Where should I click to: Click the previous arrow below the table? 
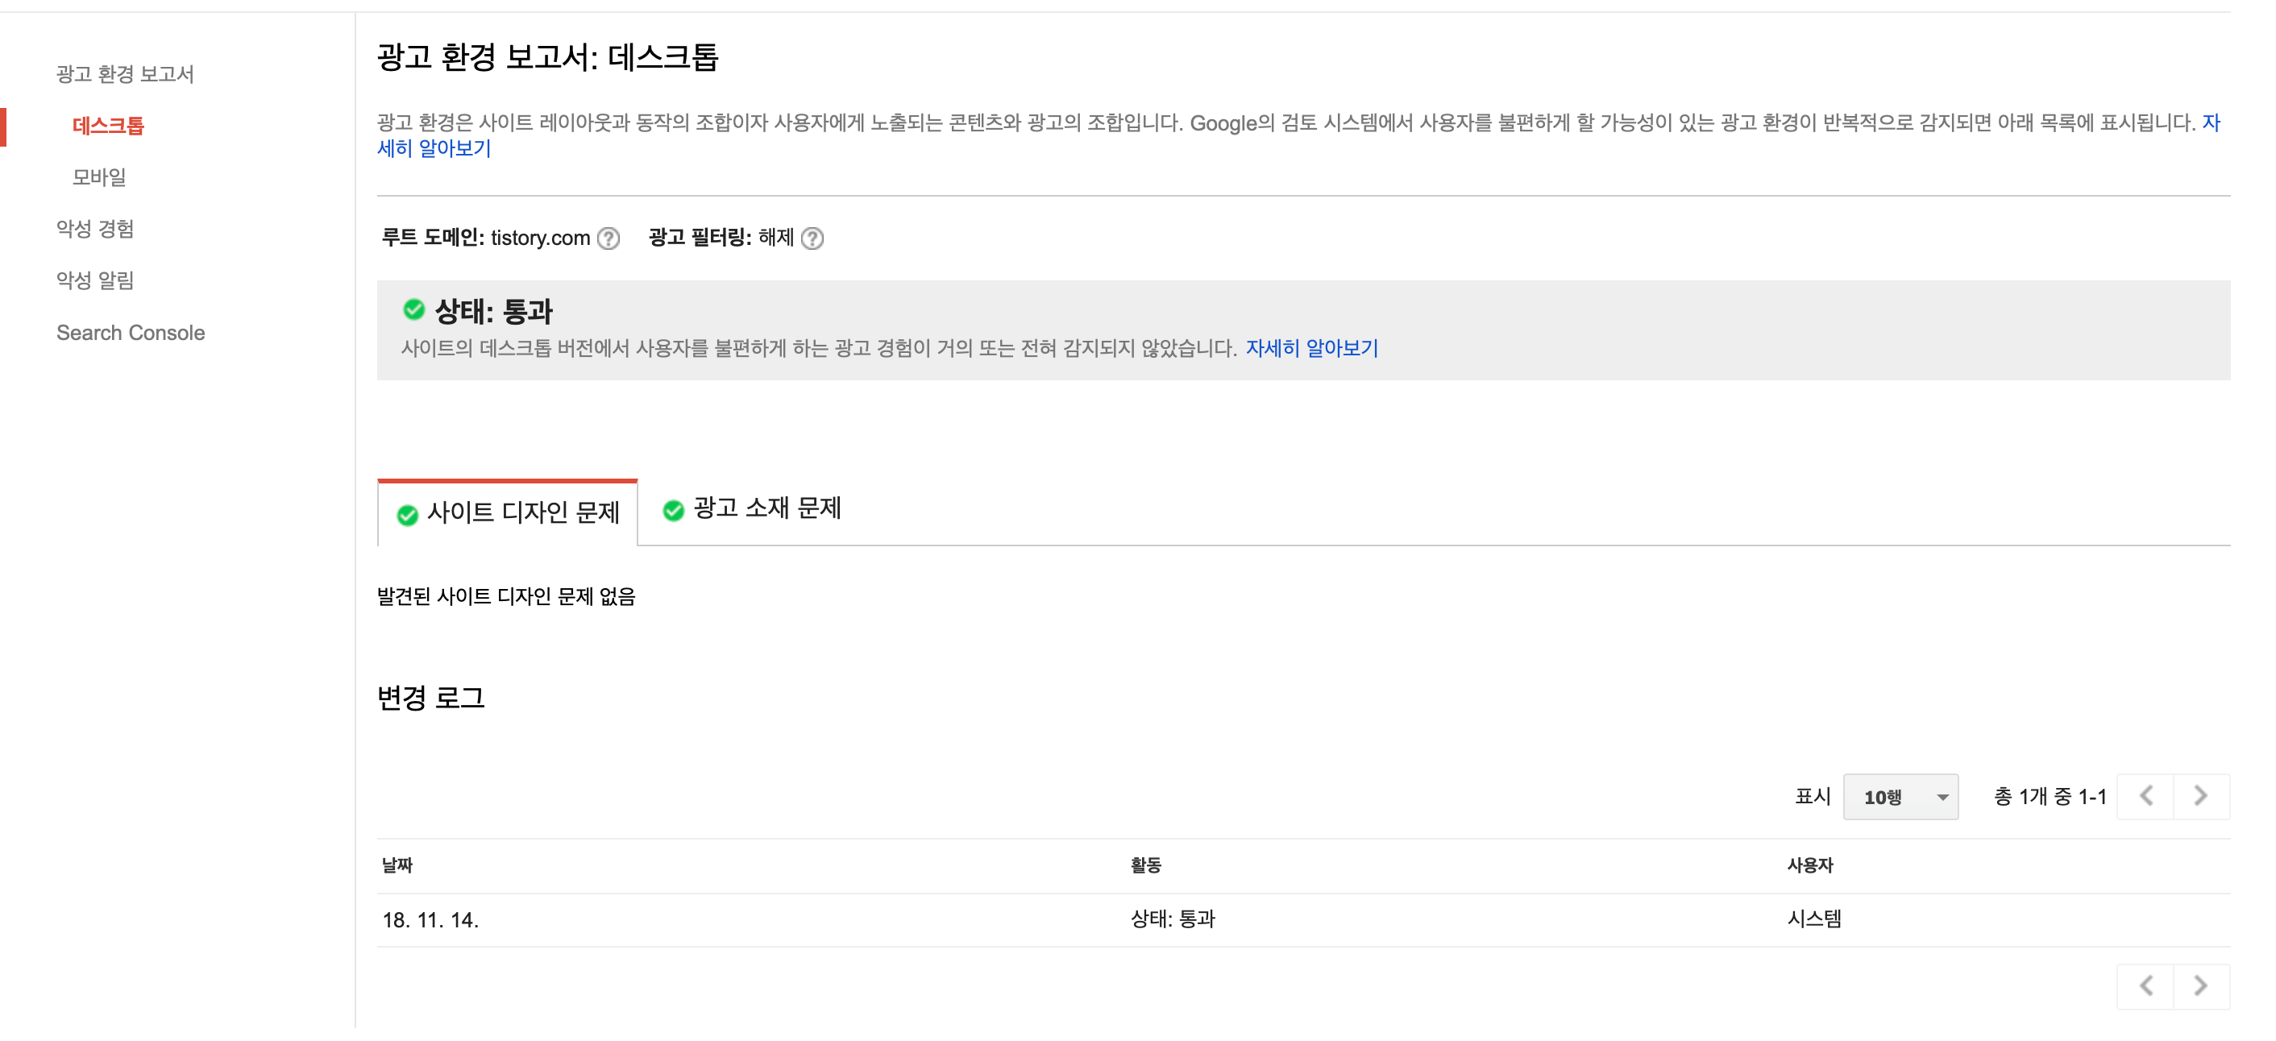[2146, 985]
